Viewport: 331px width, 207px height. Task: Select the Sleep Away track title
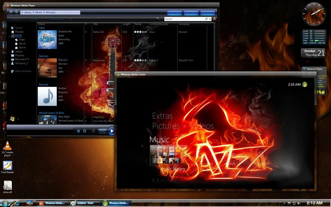pos(99,60)
